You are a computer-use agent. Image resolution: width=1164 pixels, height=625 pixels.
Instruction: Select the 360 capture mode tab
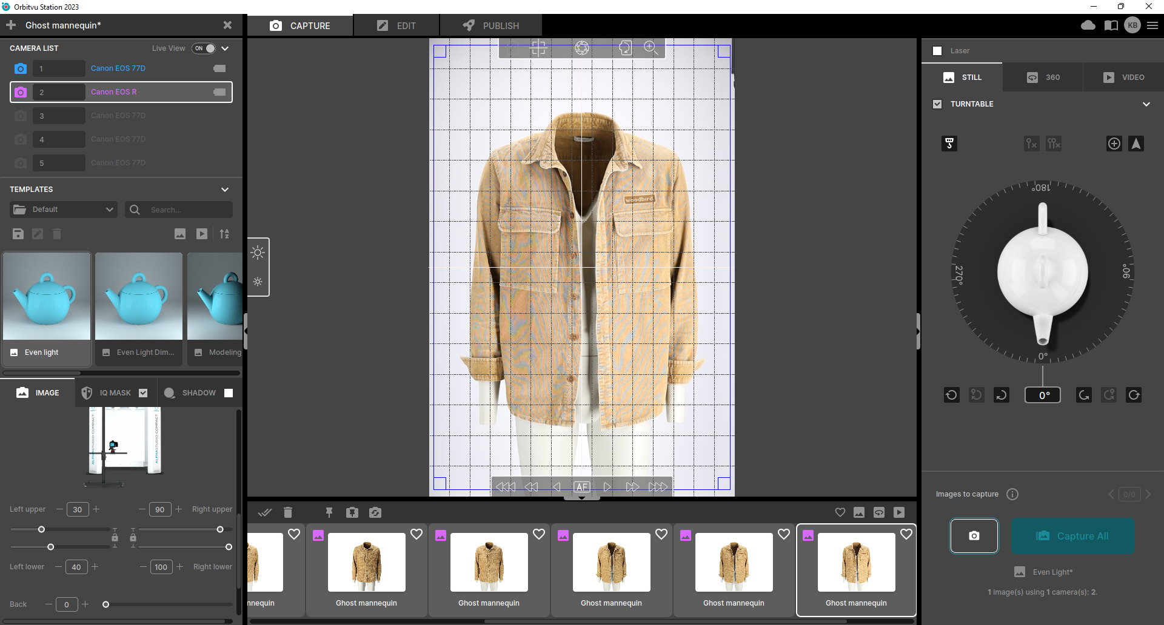(1043, 78)
